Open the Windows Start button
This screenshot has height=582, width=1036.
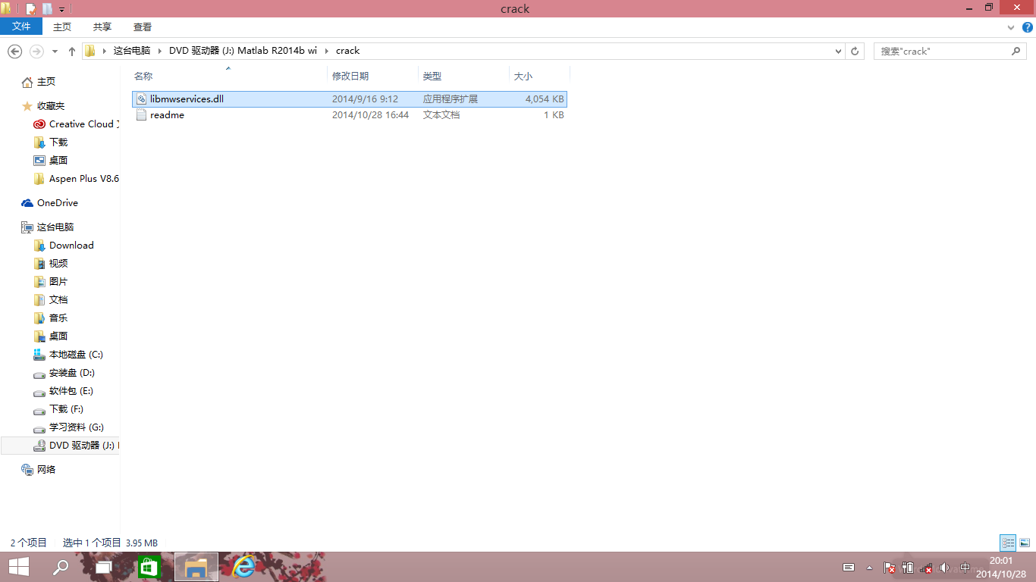pos(18,567)
